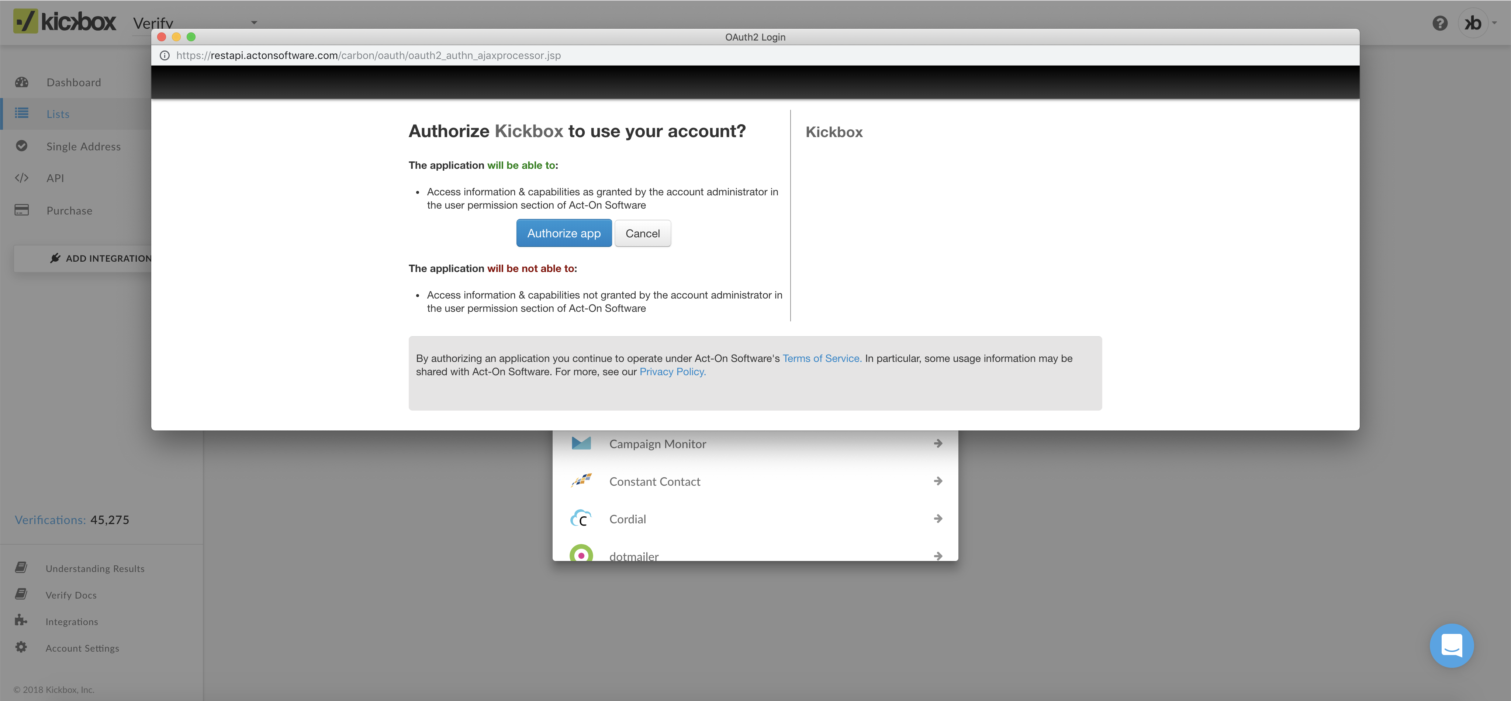Open the Terms of Service link
Screen dimensions: 1511x701
click(x=821, y=358)
